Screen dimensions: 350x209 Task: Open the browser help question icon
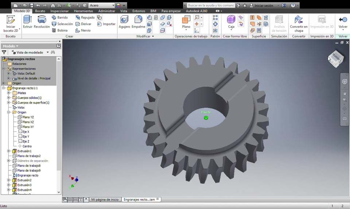point(58,46)
